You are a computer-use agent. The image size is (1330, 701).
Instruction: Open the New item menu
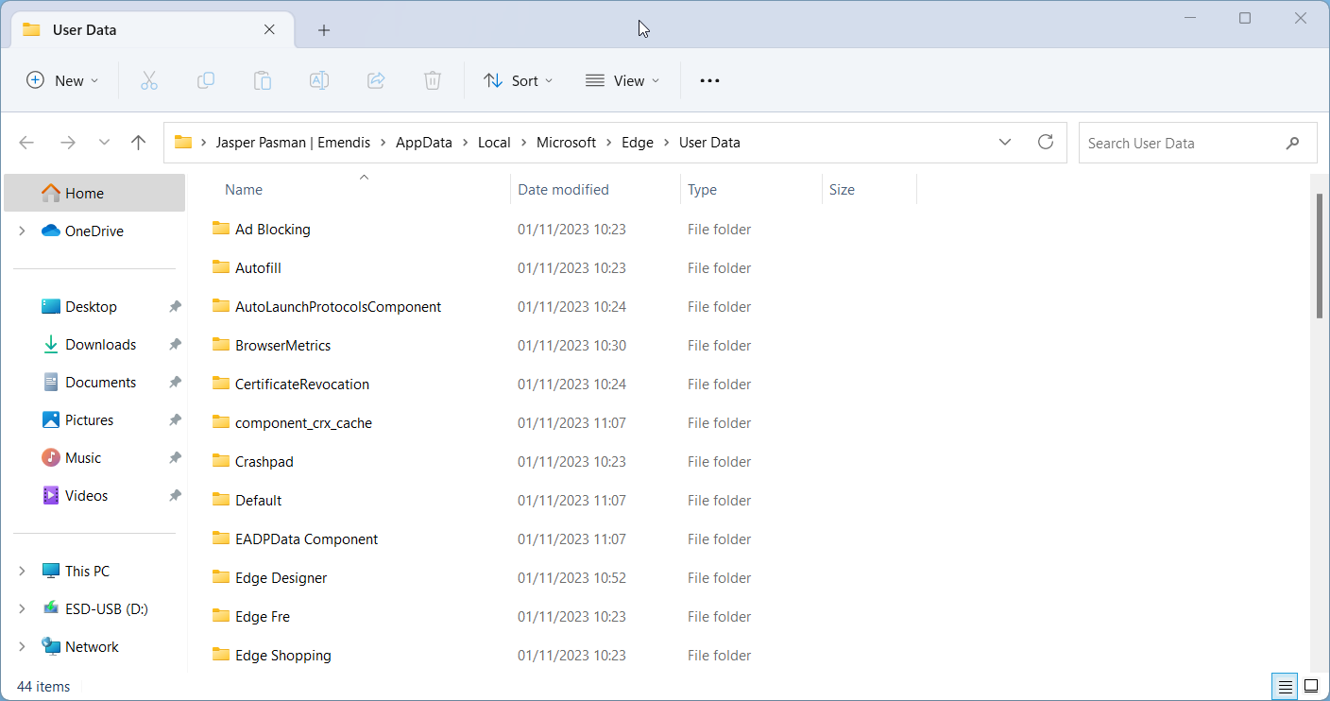tap(62, 81)
